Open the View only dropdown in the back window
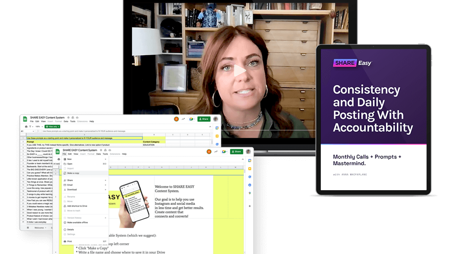Image resolution: width=452 pixels, height=254 pixels. pyautogui.click(x=52, y=126)
